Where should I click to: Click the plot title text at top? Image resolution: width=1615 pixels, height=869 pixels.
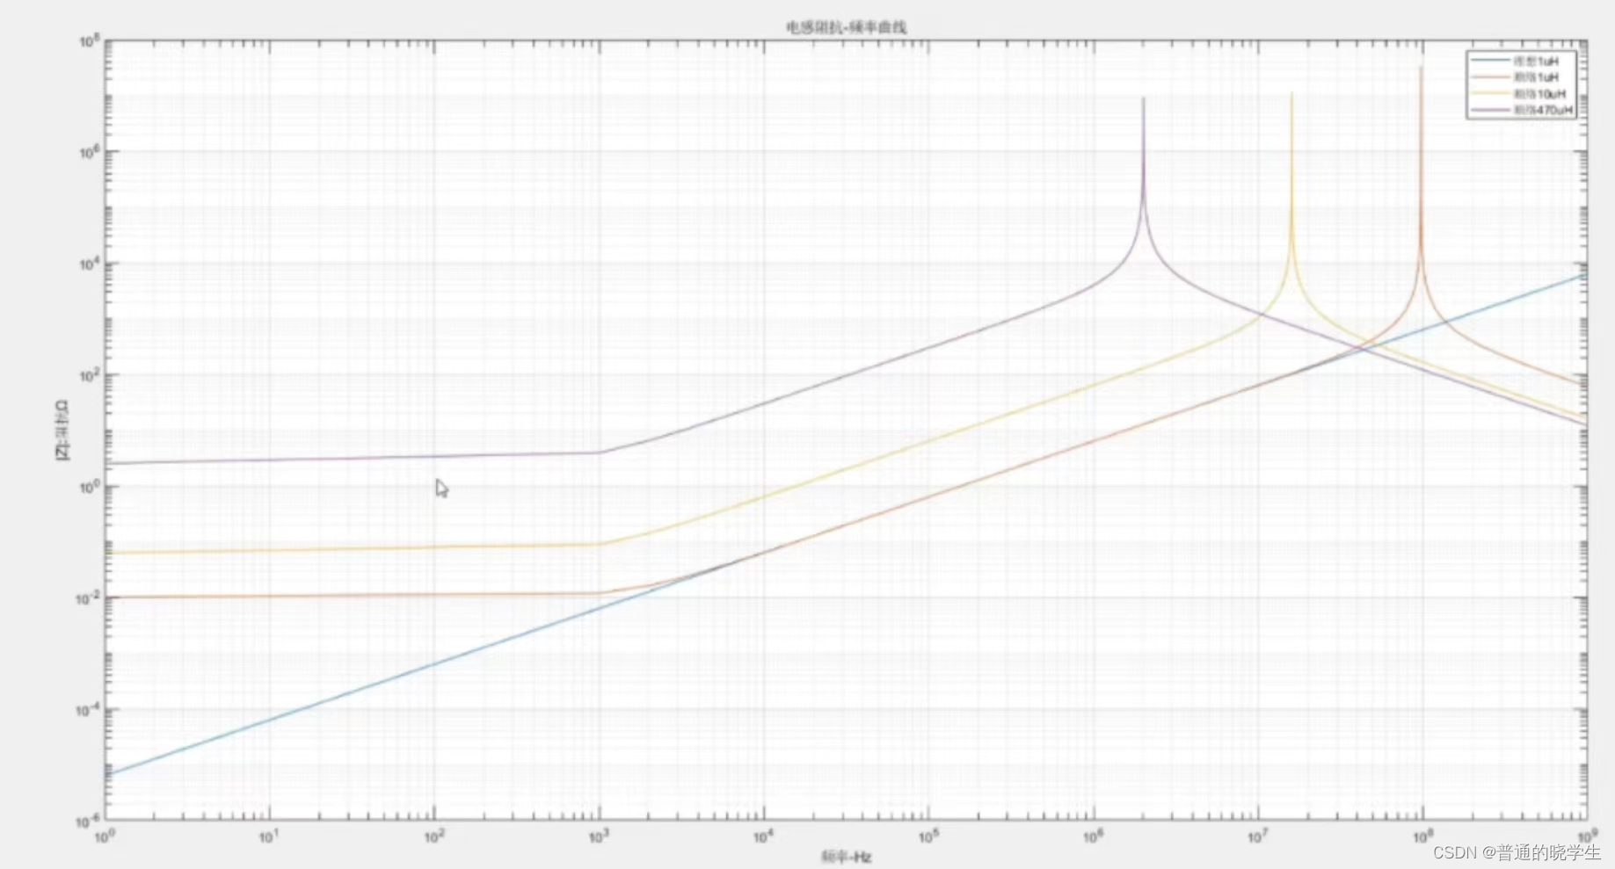[846, 27]
